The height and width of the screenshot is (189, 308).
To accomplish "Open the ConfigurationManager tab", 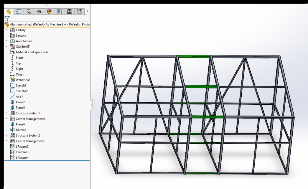I will (x=29, y=11).
